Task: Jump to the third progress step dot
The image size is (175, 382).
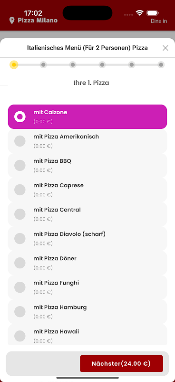Action: [73, 65]
